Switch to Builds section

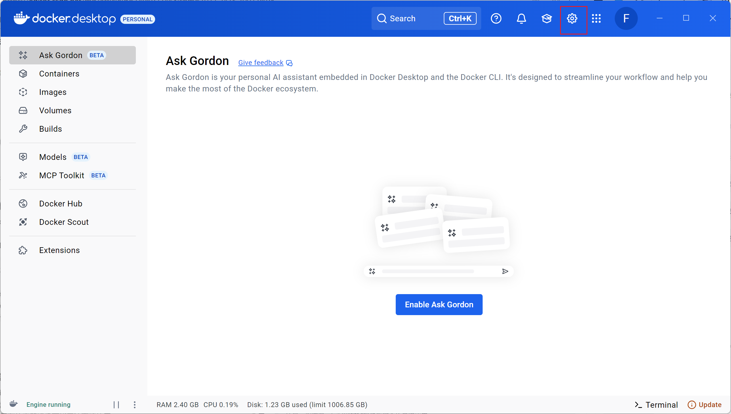[x=73, y=129]
